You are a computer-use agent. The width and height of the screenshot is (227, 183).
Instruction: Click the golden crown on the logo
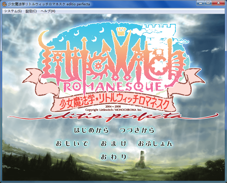pyautogui.click(x=120, y=33)
